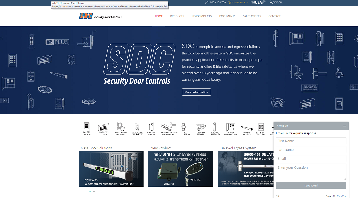This screenshot has height=198, width=358.
Task: Open the Sales Offices menu item
Action: point(252,16)
